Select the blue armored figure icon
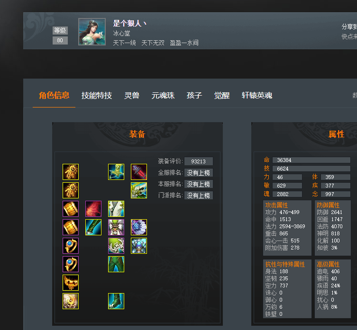 point(139,245)
